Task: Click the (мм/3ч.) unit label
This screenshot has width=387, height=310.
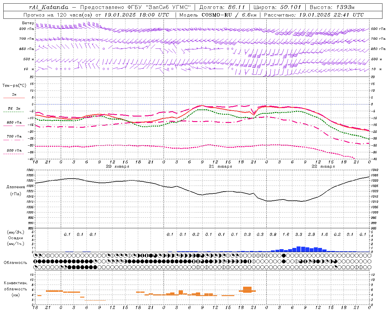Action: tap(16, 232)
